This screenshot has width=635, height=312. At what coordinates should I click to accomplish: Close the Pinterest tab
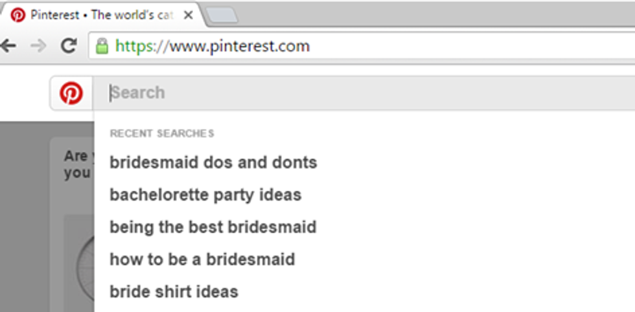pyautogui.click(x=188, y=15)
